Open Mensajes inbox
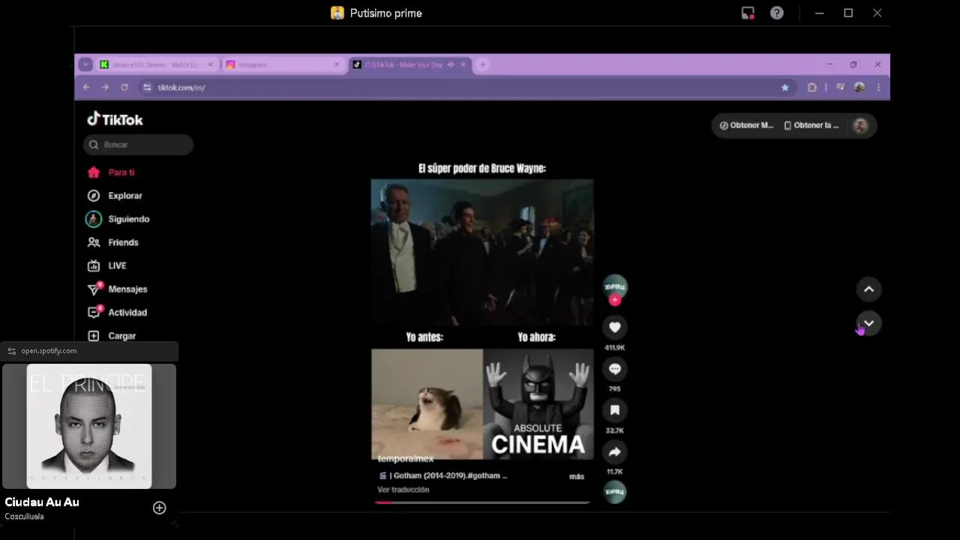 (117, 289)
